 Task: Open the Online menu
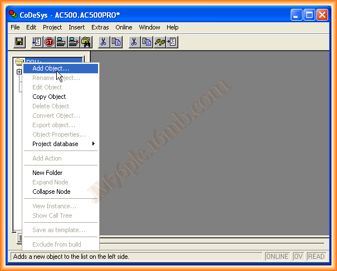tap(124, 27)
